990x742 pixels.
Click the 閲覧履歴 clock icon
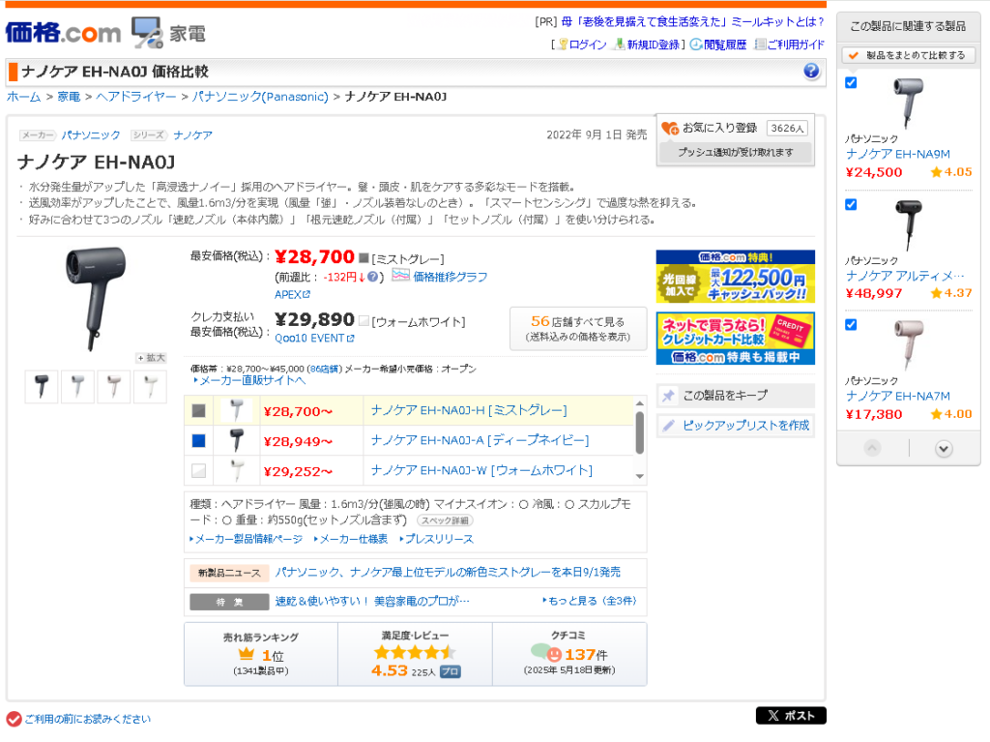(x=696, y=45)
